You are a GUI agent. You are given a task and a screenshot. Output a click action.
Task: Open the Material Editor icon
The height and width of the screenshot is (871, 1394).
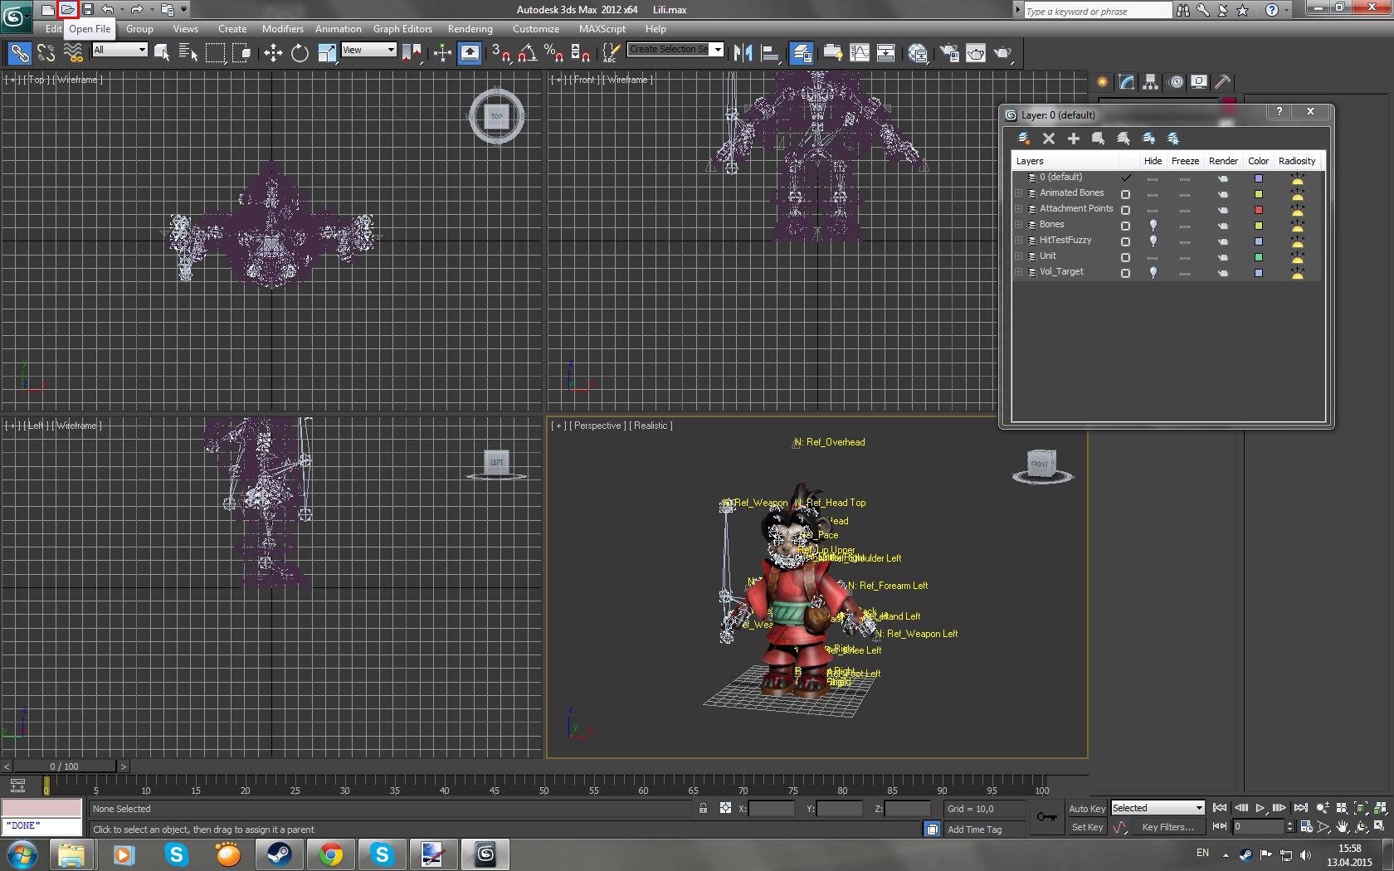[918, 53]
